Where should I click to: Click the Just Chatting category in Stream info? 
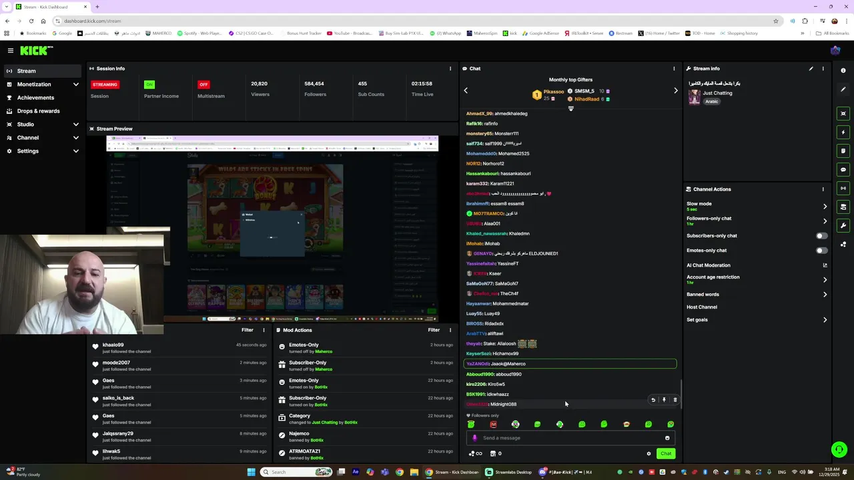pos(717,93)
